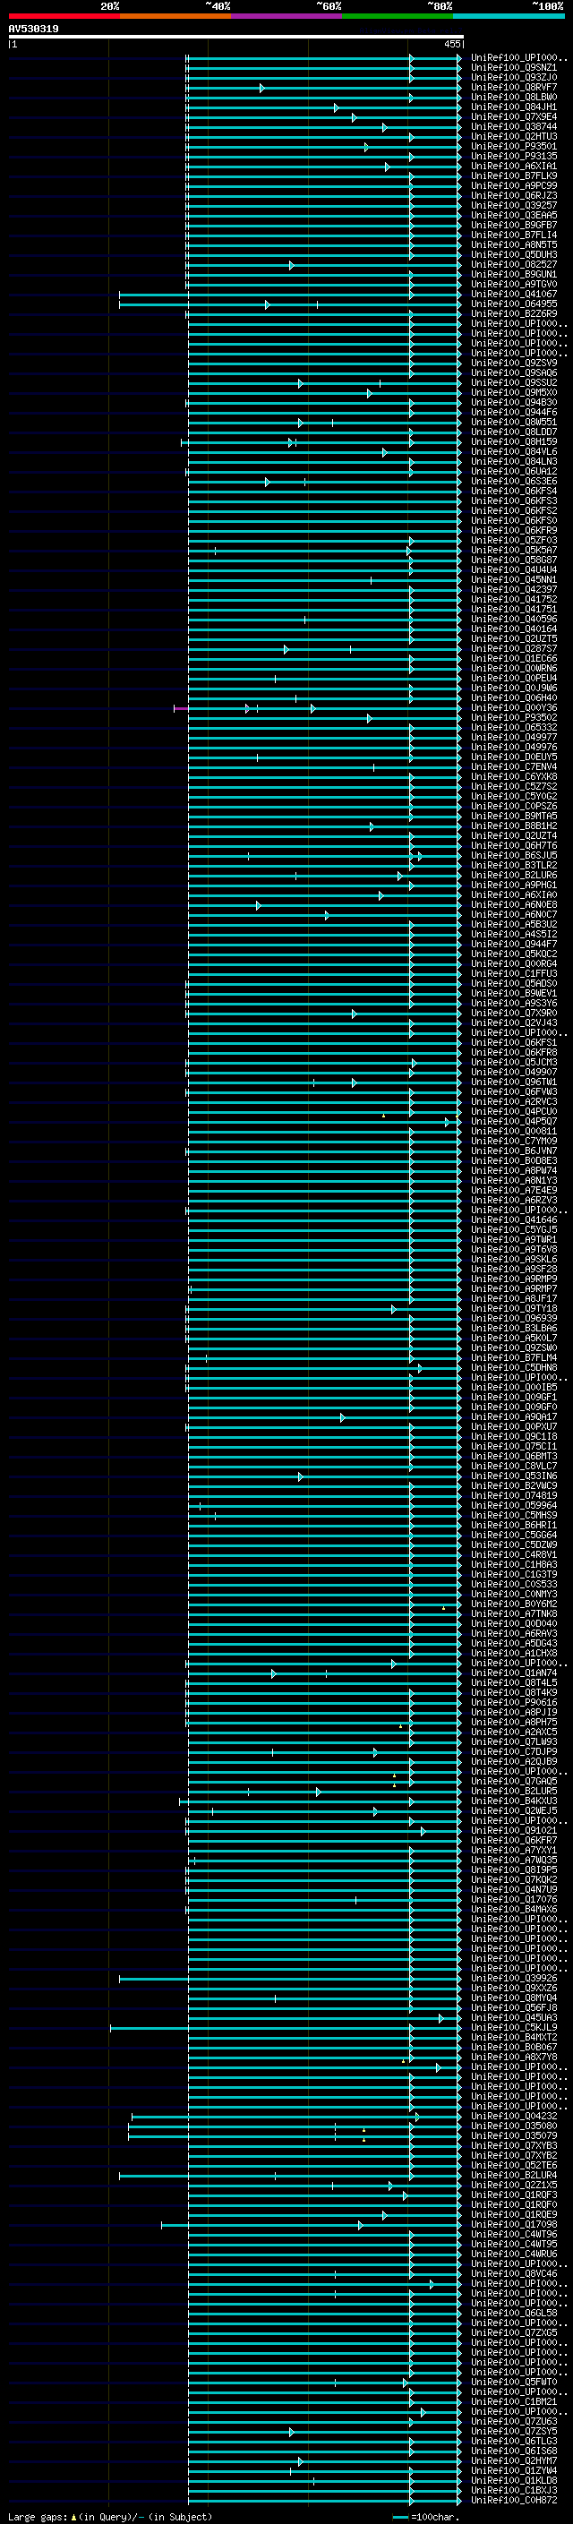Click the UniRef100_Q4P5Q7 label

[x=513, y=1121]
